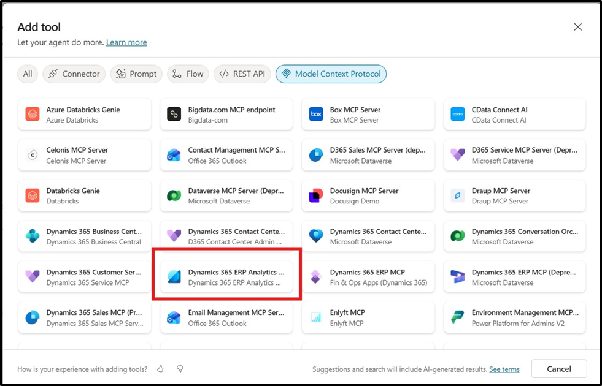The image size is (602, 386).
Task: Click the Dynamics 365 ERP MCP (Deprecated) icon
Action: [458, 277]
